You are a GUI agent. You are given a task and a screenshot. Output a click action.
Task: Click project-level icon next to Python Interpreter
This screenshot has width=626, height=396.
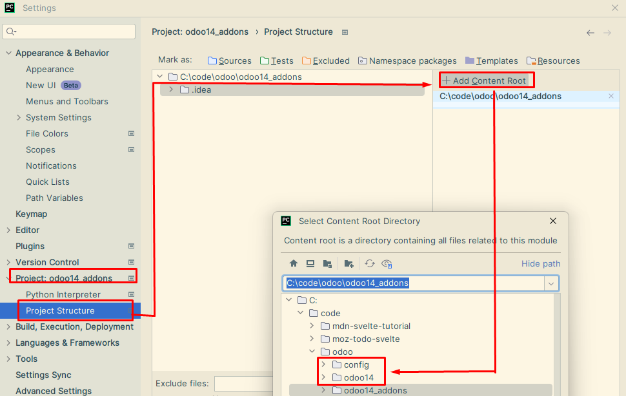(131, 294)
